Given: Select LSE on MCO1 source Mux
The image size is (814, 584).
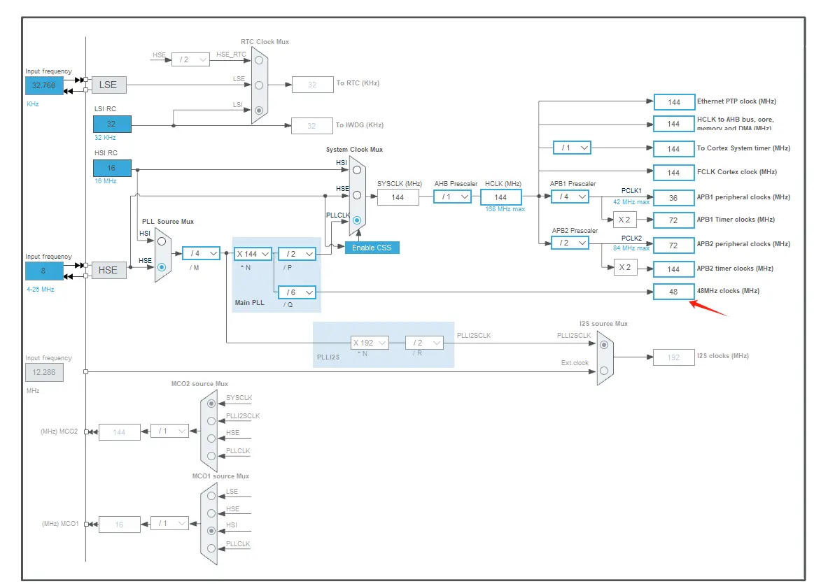Looking at the screenshot, I should (x=211, y=496).
